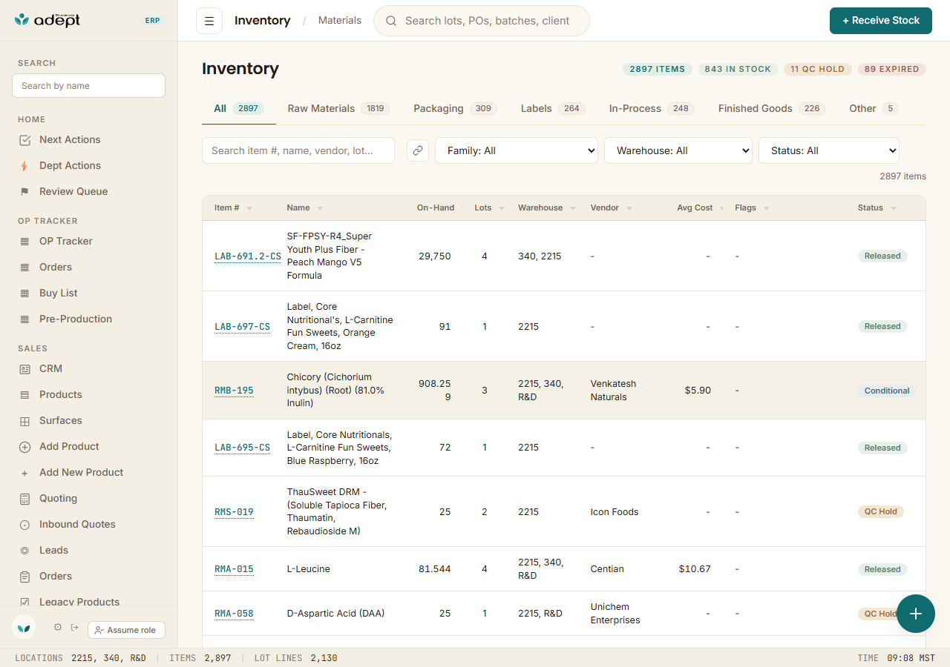Click the Icon Foods vendor cell
Viewport: 950px width, 667px height.
coord(615,512)
